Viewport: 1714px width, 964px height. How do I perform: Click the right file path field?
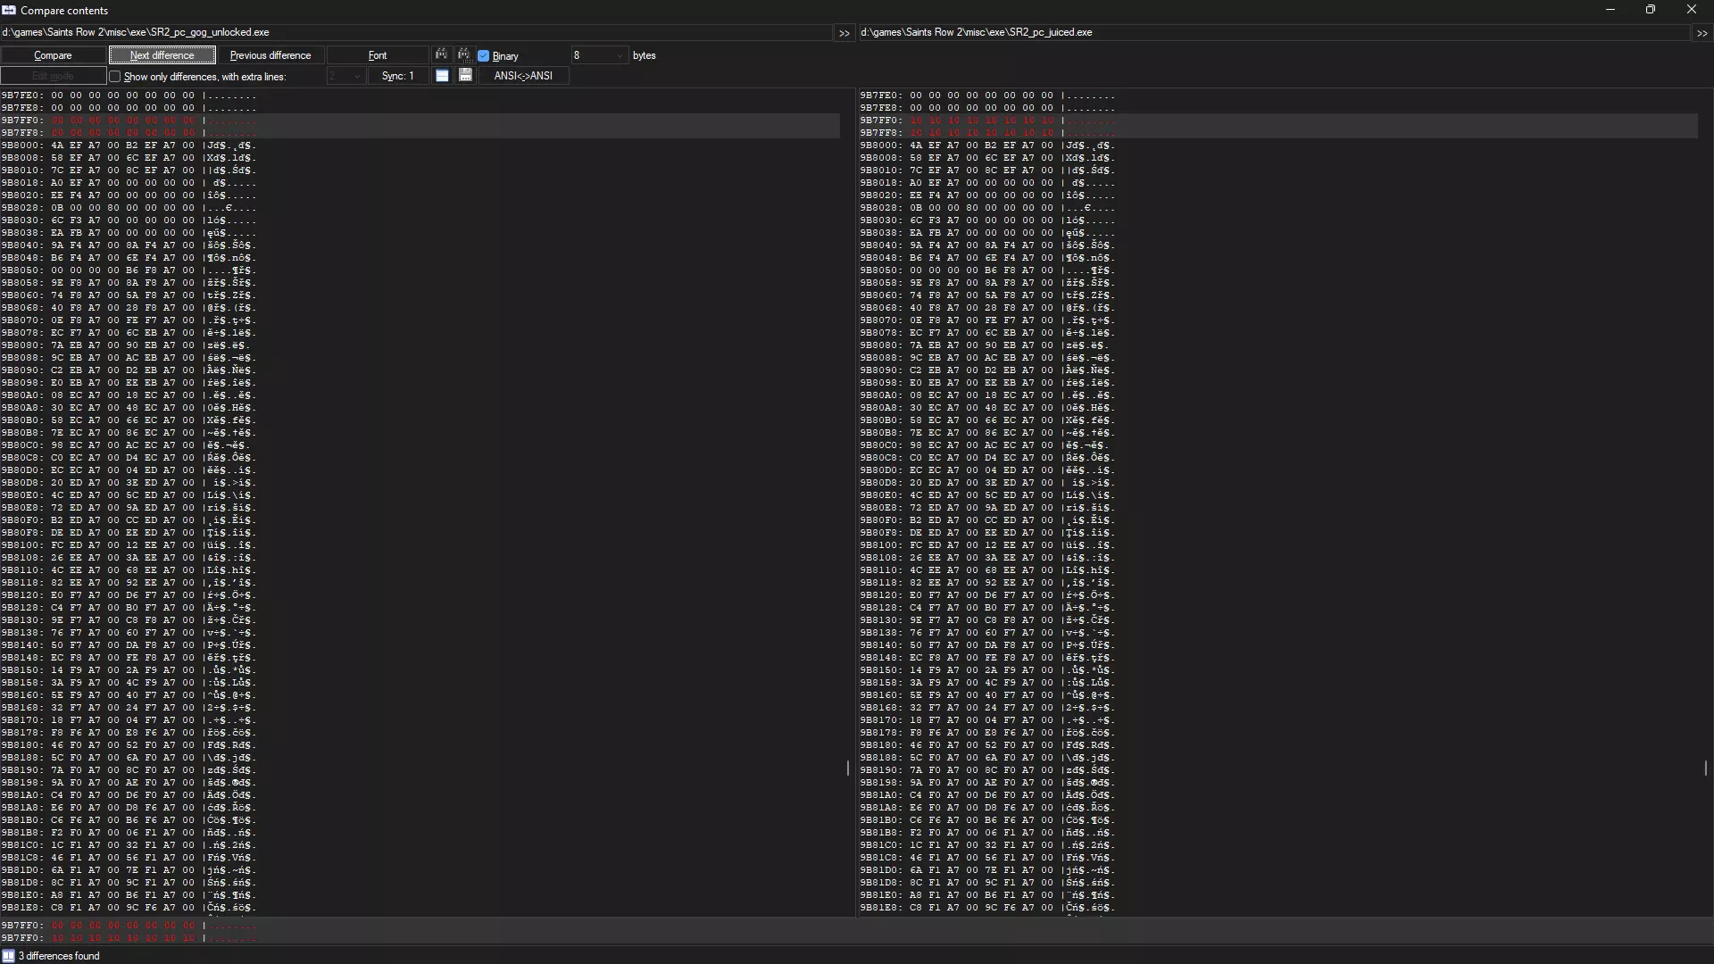coord(1275,32)
